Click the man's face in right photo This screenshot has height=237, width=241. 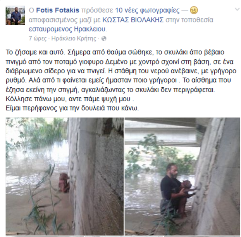coord(173,171)
